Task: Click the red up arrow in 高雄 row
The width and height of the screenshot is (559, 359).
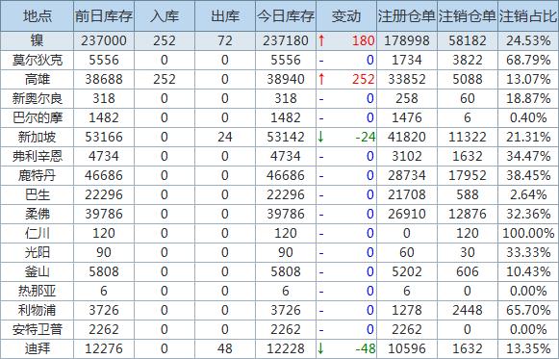Action: (321, 79)
